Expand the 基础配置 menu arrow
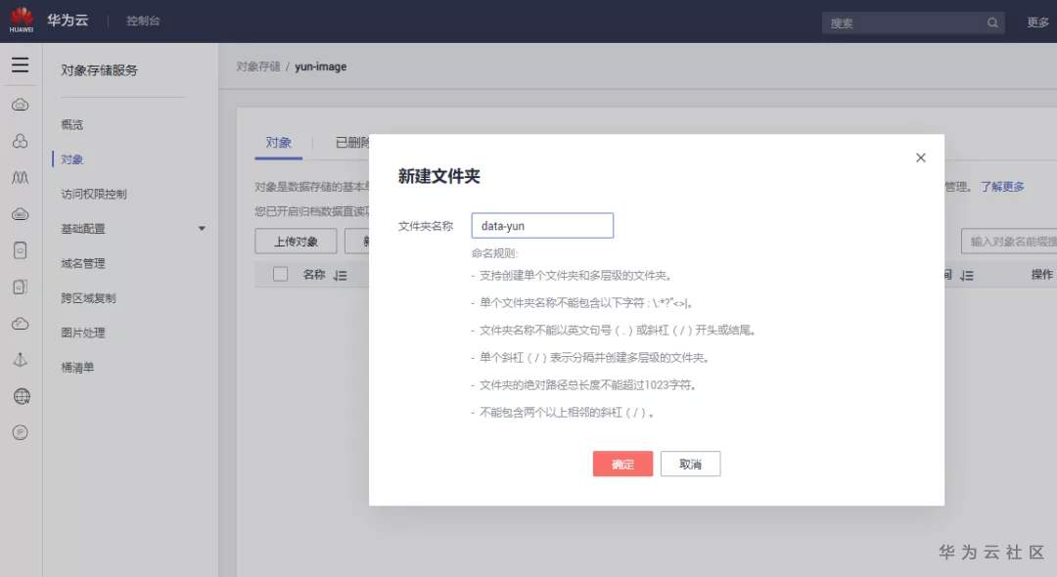The height and width of the screenshot is (577, 1057). tap(202, 229)
